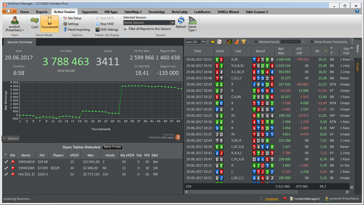The width and height of the screenshot is (364, 205).
Task: Open the Reports ribbon tab
Action: coord(42,12)
